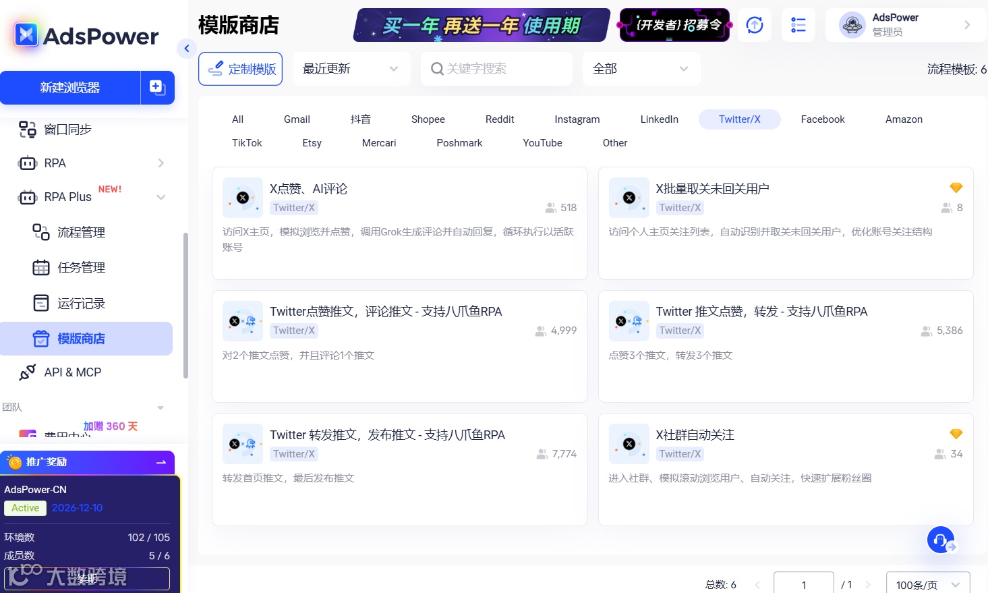The width and height of the screenshot is (988, 593).
Task: Open the 开发者招募令 banner
Action: pyautogui.click(x=674, y=25)
